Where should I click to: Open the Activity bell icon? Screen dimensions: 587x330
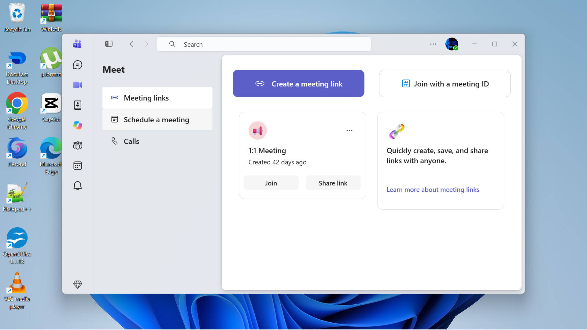pos(78,186)
